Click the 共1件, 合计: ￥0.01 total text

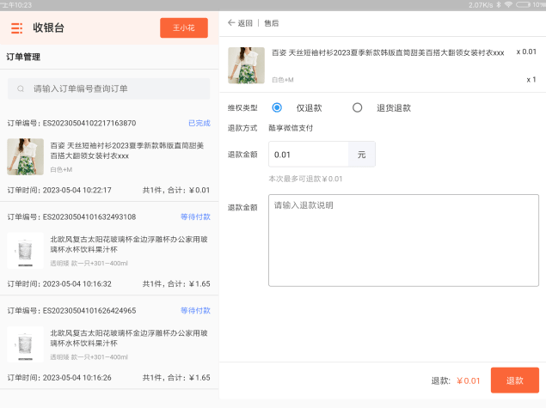coord(176,191)
